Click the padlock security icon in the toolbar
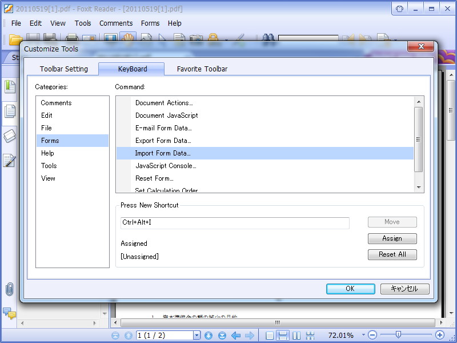 click(213, 38)
